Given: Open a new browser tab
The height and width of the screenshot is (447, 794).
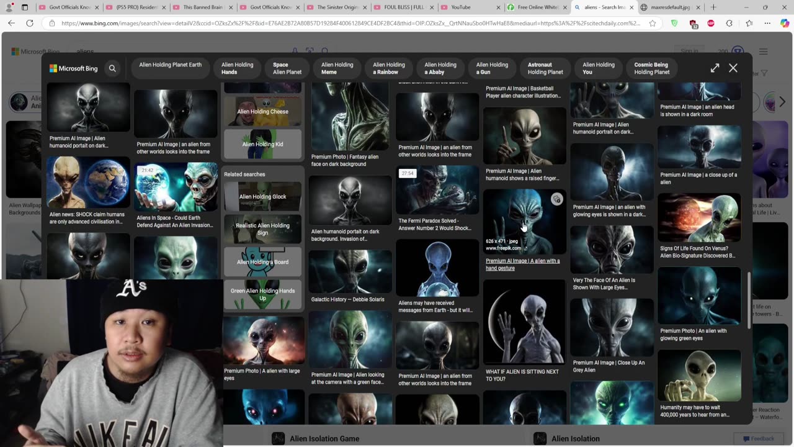Looking at the screenshot, I should pos(713,7).
